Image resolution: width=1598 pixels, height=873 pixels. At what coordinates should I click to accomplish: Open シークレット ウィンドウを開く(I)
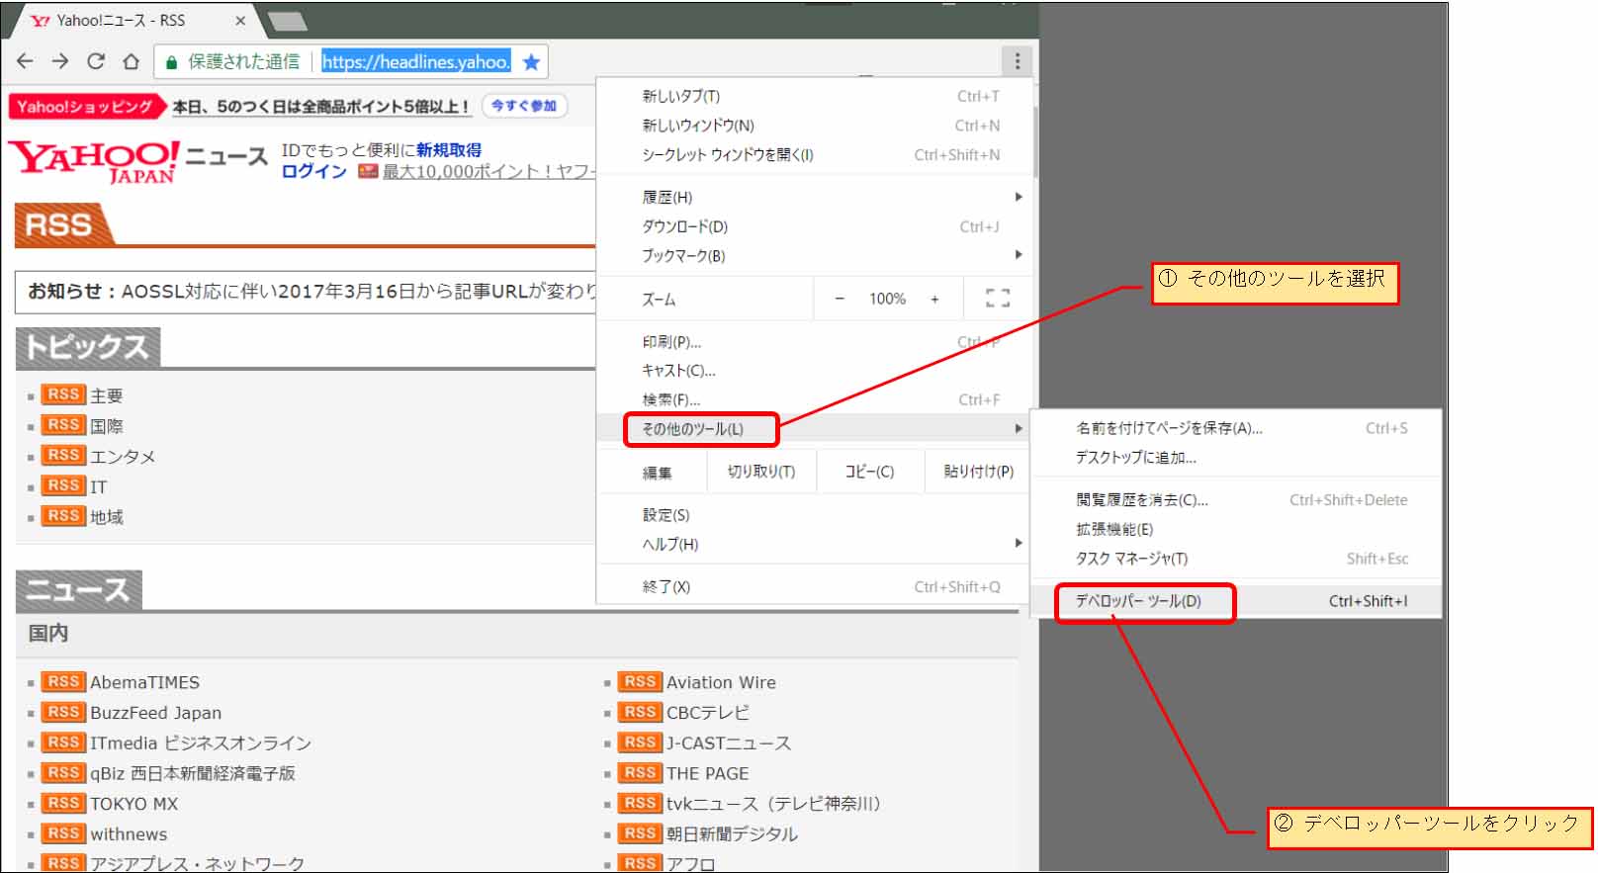816,155
